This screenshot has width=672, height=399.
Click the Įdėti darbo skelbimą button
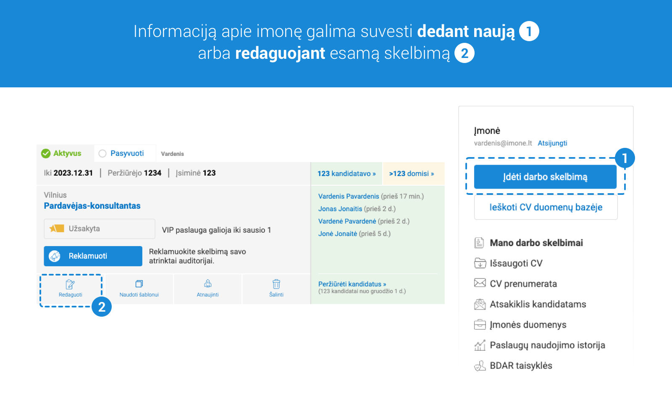(x=545, y=177)
